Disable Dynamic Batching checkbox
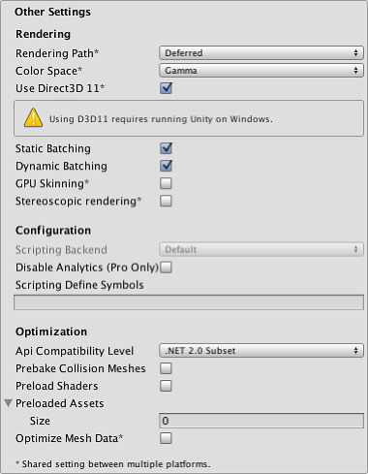This screenshot has height=474, width=368. 166,166
